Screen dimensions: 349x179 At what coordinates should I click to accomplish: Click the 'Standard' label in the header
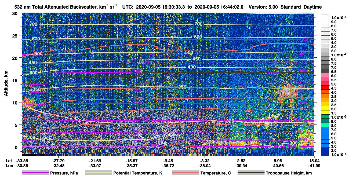(x=290, y=7)
